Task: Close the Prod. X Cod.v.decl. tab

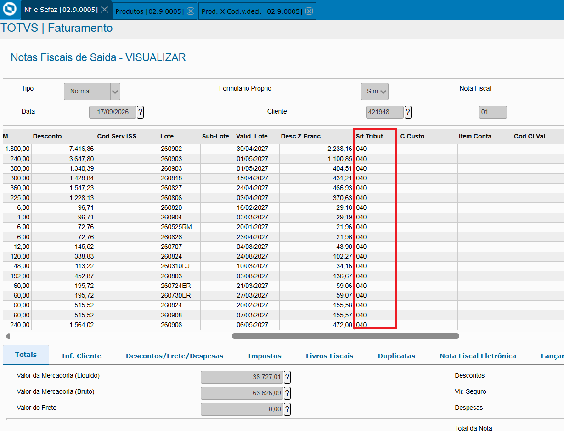Action: click(x=310, y=11)
